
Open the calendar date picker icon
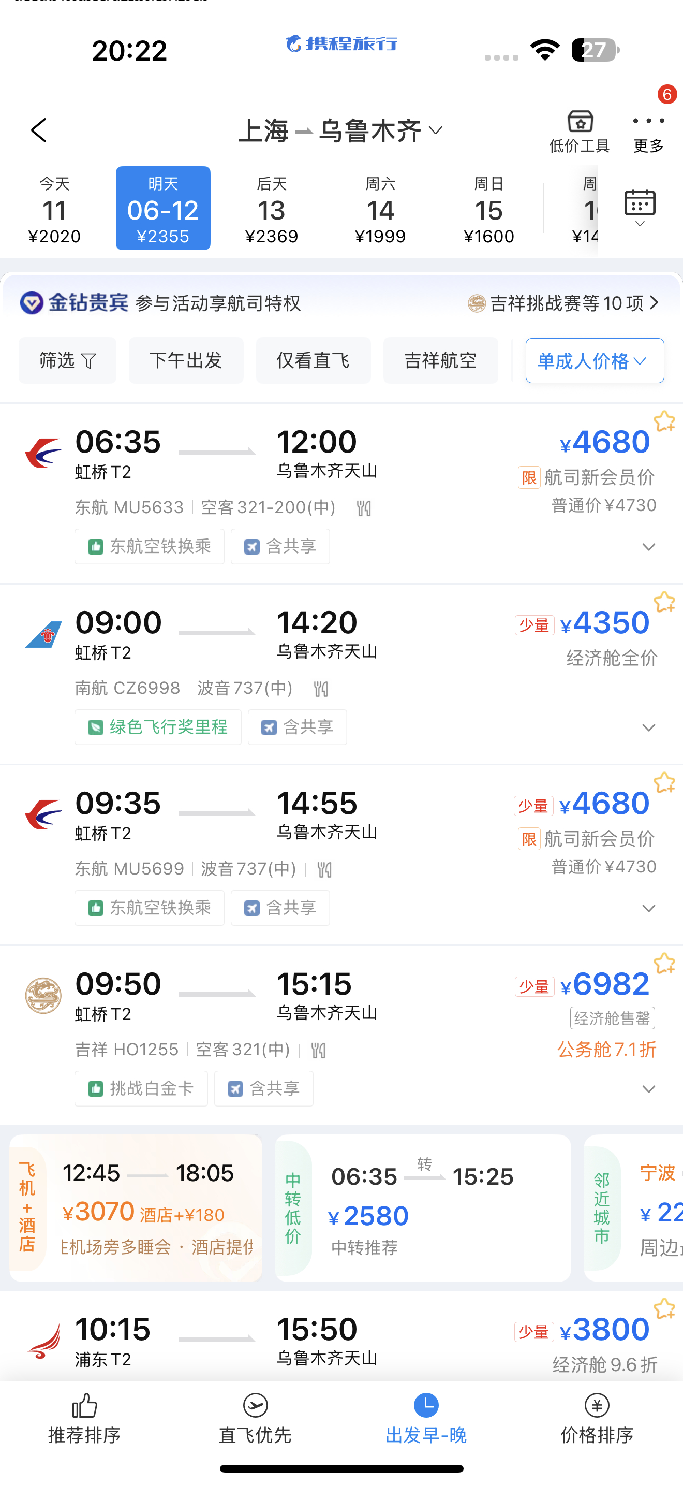(640, 208)
